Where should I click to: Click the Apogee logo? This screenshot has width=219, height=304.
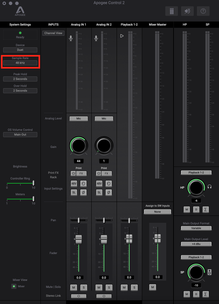[20, 11]
